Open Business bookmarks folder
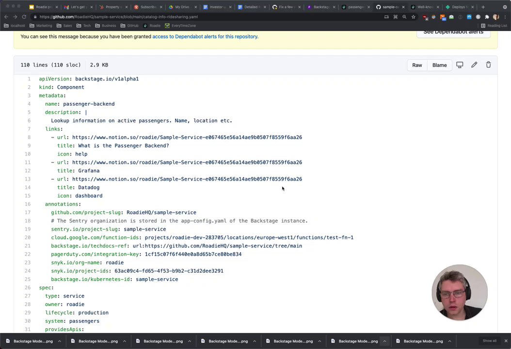The height and width of the screenshot is (349, 511). click(106, 26)
